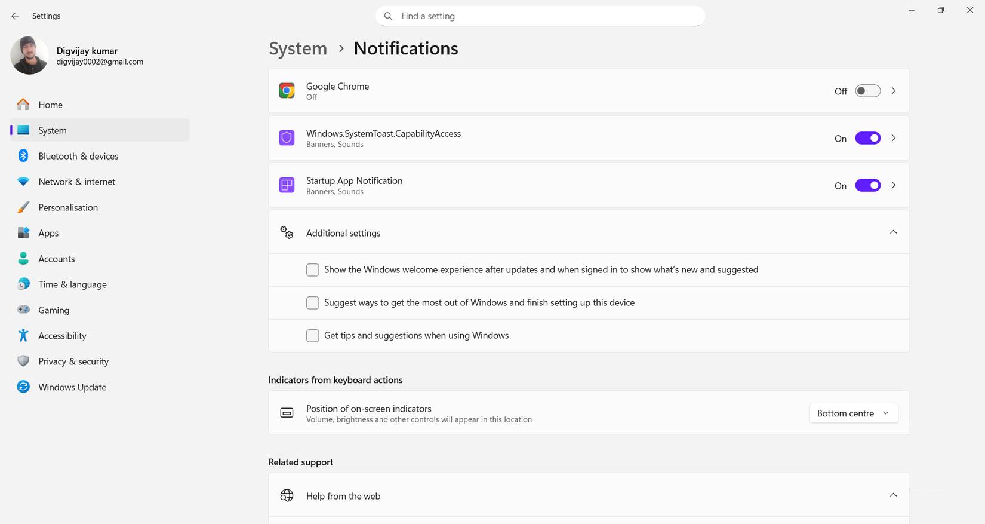
Task: Disable Windows.SystemToast.CapabilityAccess notifications toggle
Action: click(x=867, y=138)
